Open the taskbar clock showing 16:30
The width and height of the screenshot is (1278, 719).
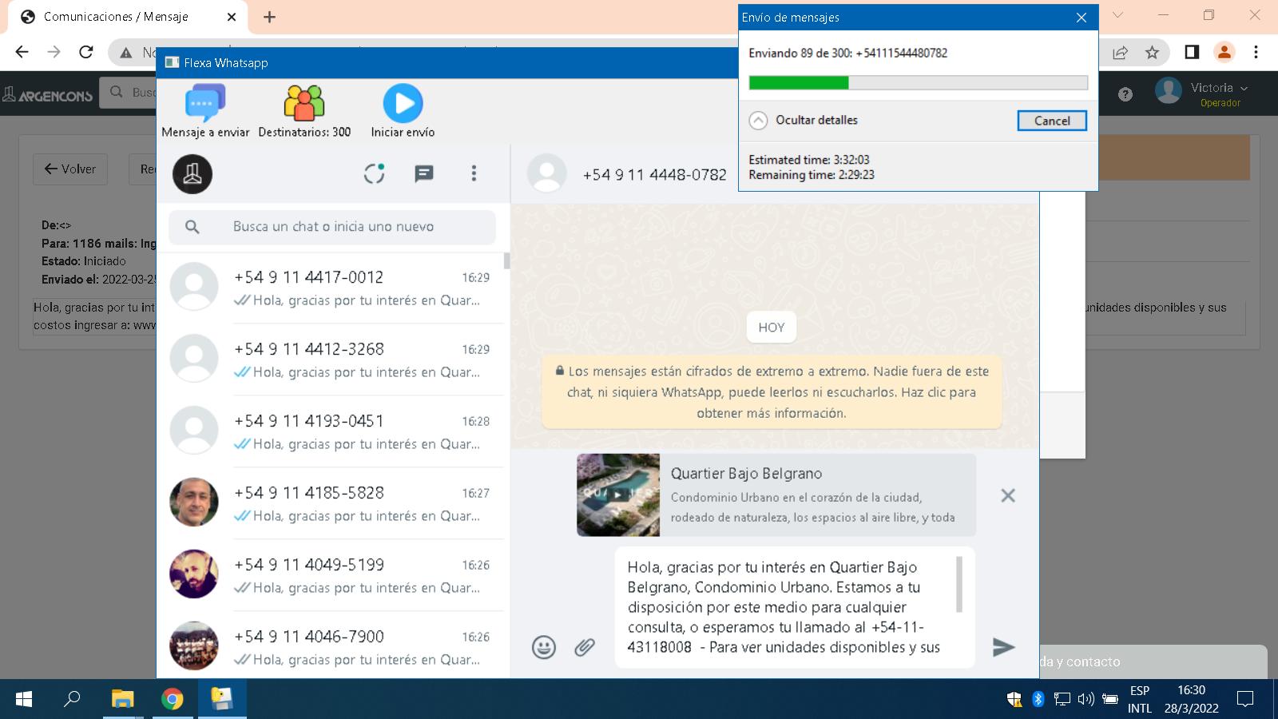[1191, 699]
